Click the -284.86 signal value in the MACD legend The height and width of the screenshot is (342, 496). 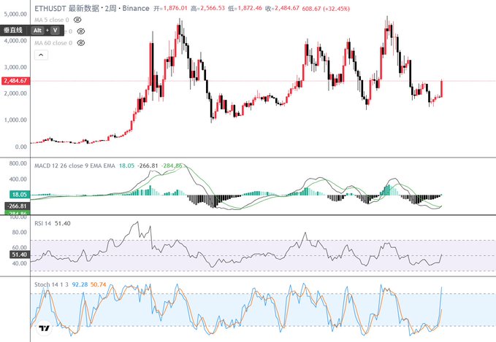(x=172, y=166)
